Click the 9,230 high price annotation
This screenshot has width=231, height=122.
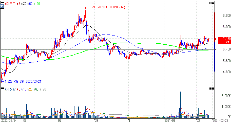point(107,7)
